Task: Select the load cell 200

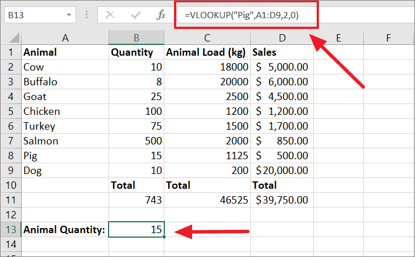Action: [208, 171]
